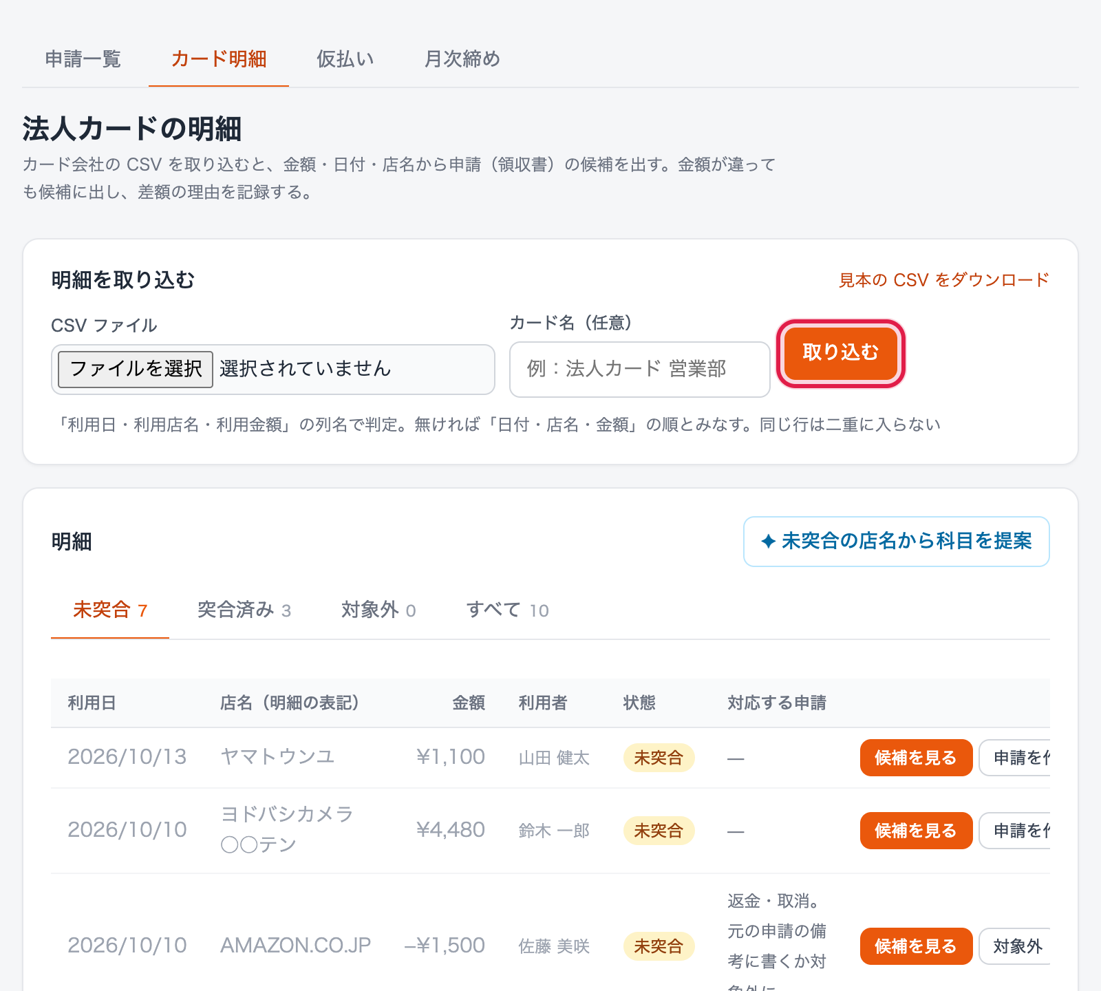Click the cut-off 申請を button in ヨドバシカメラ row
This screenshot has height=991, width=1101.
pos(1016,831)
